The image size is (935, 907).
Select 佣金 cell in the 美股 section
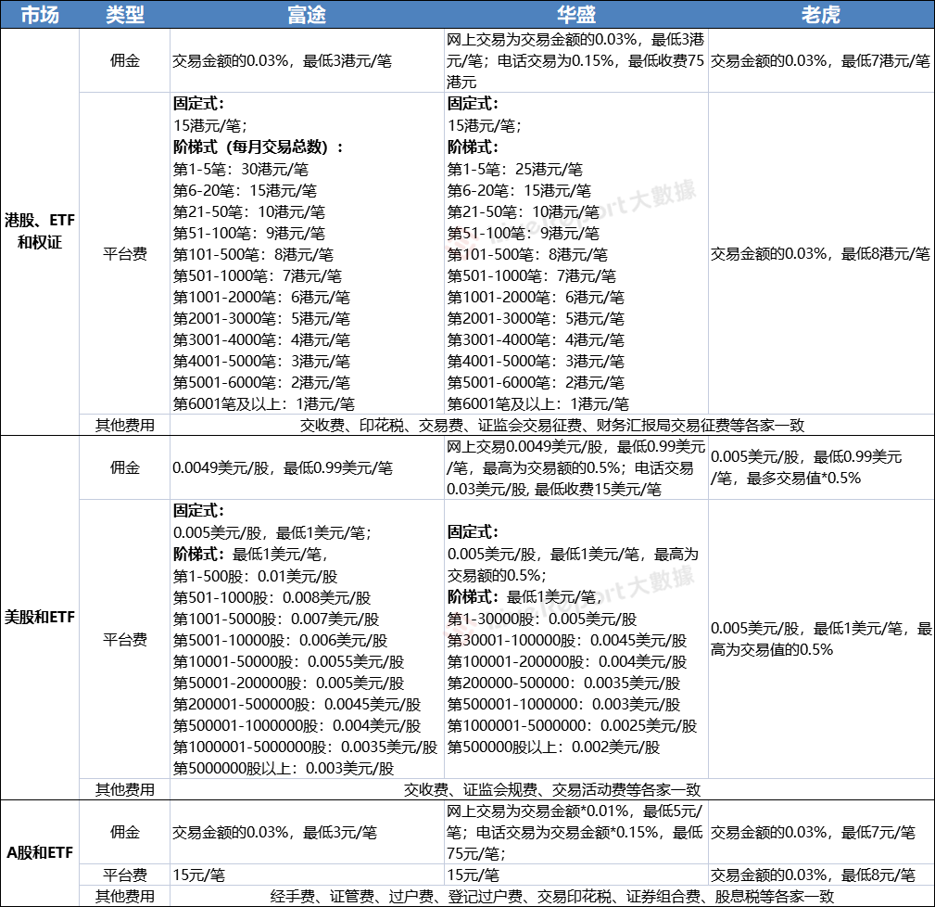pyautogui.click(x=124, y=467)
